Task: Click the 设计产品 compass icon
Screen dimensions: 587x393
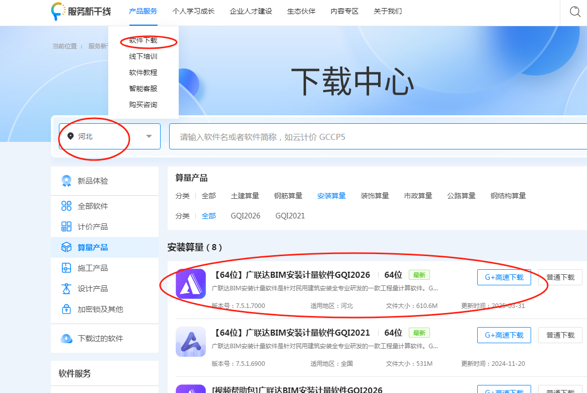Action: 66,288
